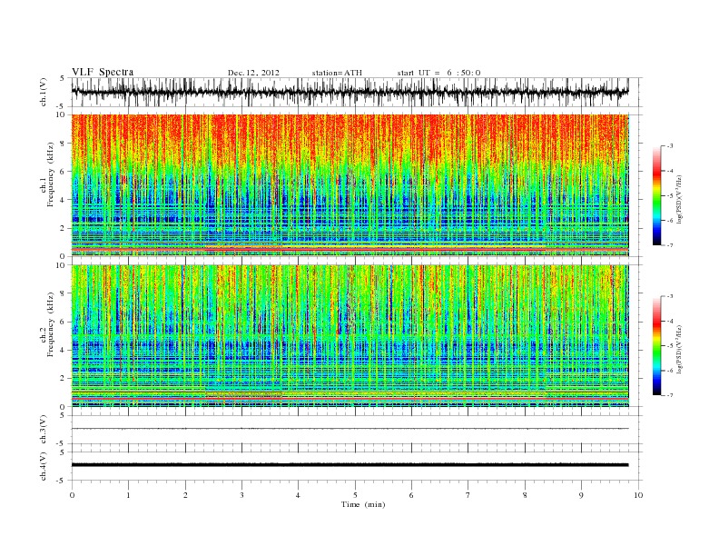Click the "-7" label on ch.1 color bar
Viewport: 719px width, 556px height.
click(670, 245)
